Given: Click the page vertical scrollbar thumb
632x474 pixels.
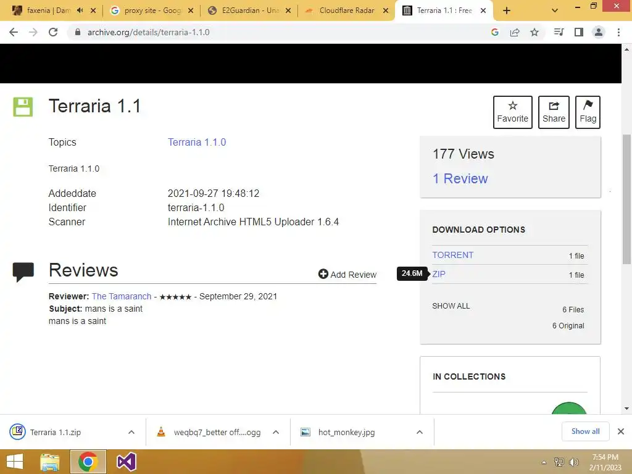Looking at the screenshot, I should click(626, 199).
